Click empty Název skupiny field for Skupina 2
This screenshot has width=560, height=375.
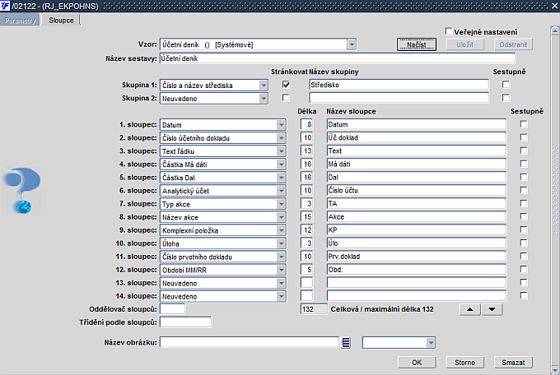tap(399, 98)
